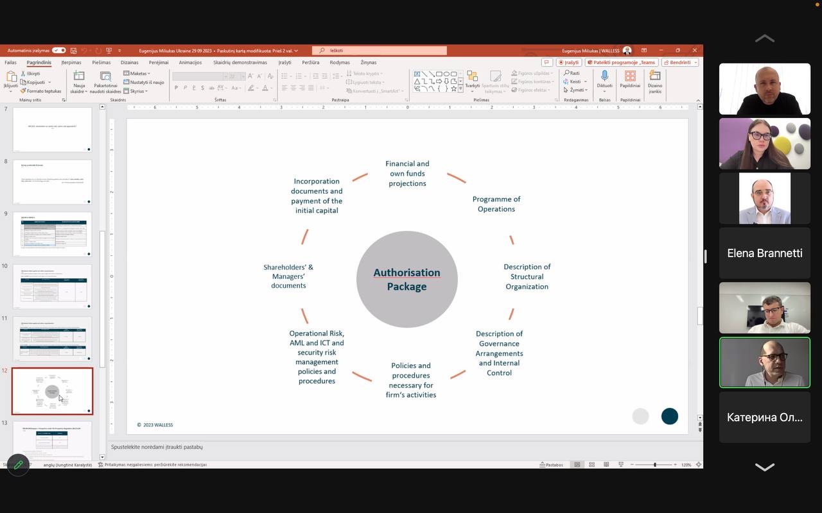The height and width of the screenshot is (513, 822).
Task: Open the comments speech bubble icon
Action: coord(547,62)
